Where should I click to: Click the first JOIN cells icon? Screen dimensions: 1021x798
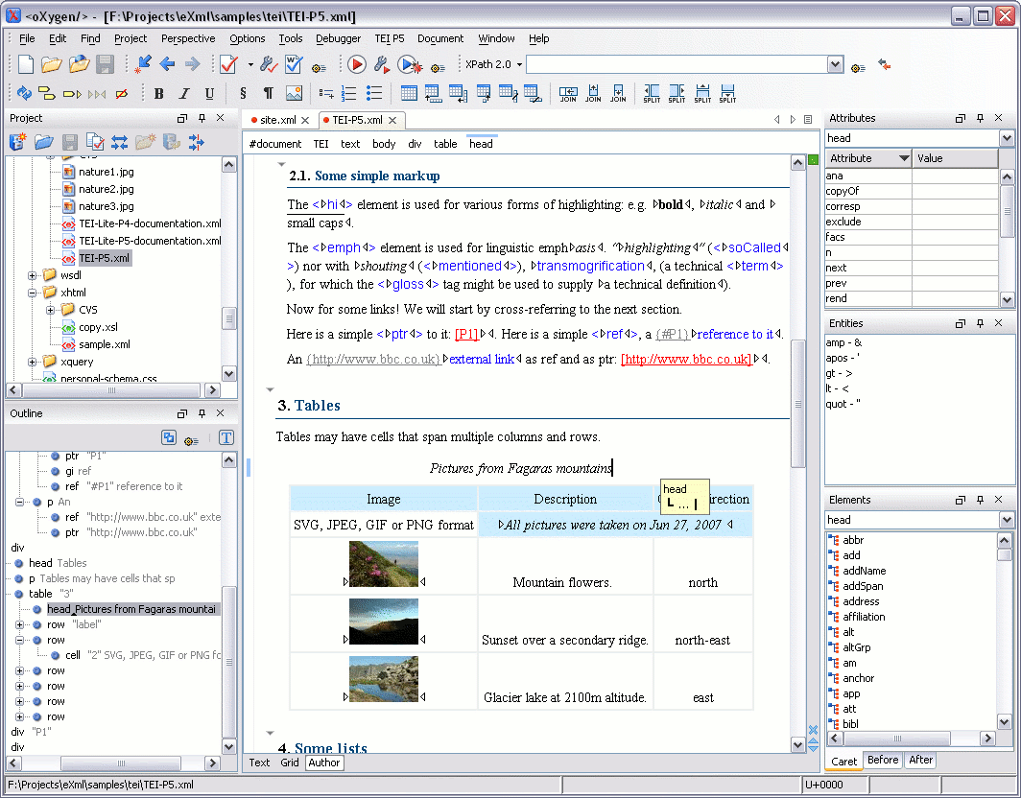coord(568,93)
